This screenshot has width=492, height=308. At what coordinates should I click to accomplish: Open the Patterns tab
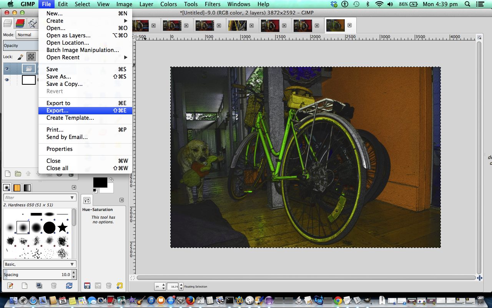(17, 187)
